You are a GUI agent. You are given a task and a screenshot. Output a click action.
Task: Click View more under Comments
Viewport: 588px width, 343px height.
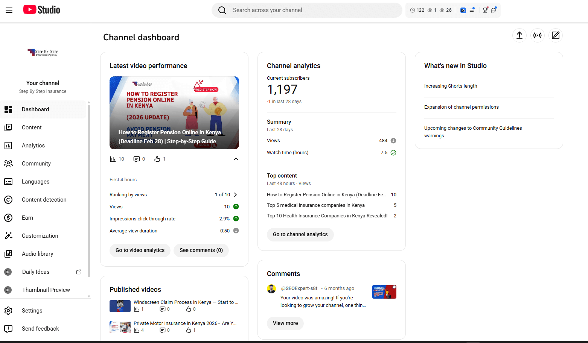coord(285,323)
